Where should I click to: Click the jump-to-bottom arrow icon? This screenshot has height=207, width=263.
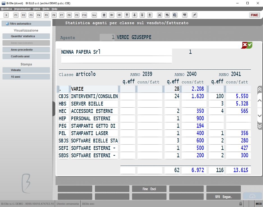pyautogui.click(x=150, y=15)
